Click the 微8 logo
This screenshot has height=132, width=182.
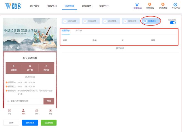(13, 6)
